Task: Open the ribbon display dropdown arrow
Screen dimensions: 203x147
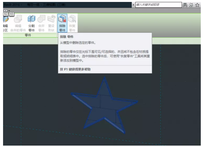Action: pyautogui.click(x=9, y=11)
